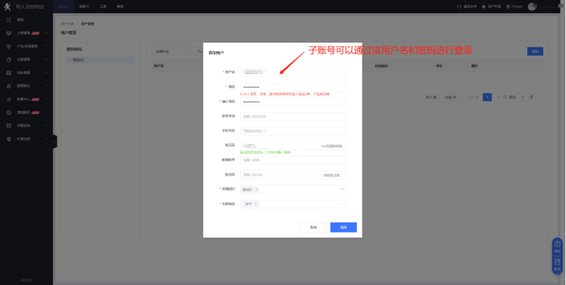
Task: Click the 获取验证码 link for email
Action: 332,174
